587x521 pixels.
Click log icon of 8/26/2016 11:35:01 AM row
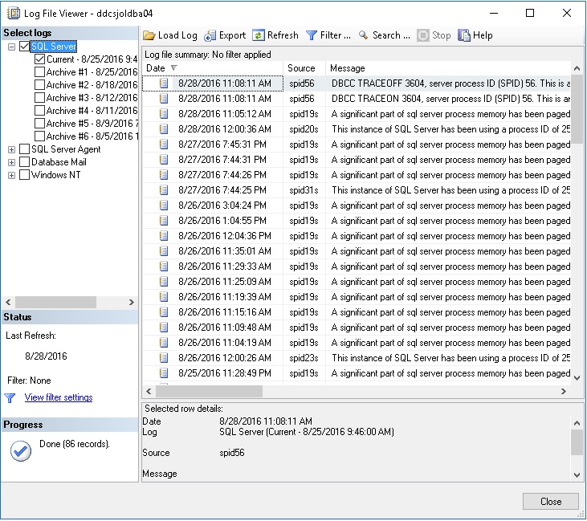click(x=164, y=251)
